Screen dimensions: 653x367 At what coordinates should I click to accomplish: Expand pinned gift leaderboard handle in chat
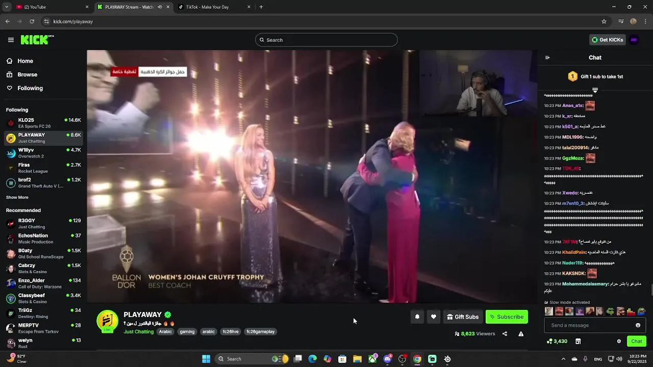(x=595, y=90)
